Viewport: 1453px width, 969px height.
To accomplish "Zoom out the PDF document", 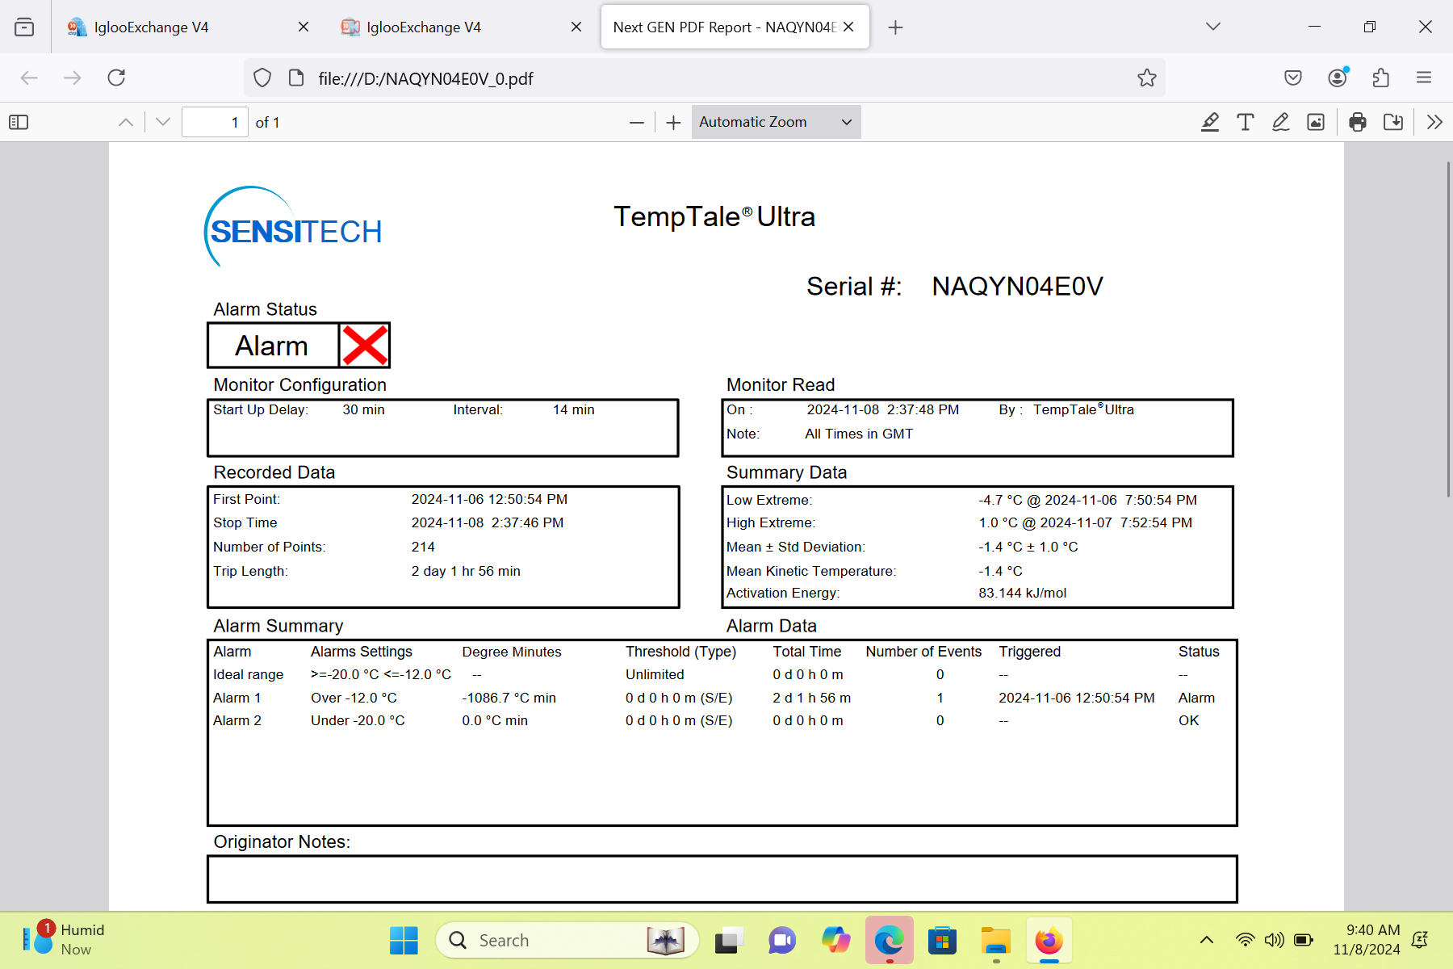I will pos(637,122).
